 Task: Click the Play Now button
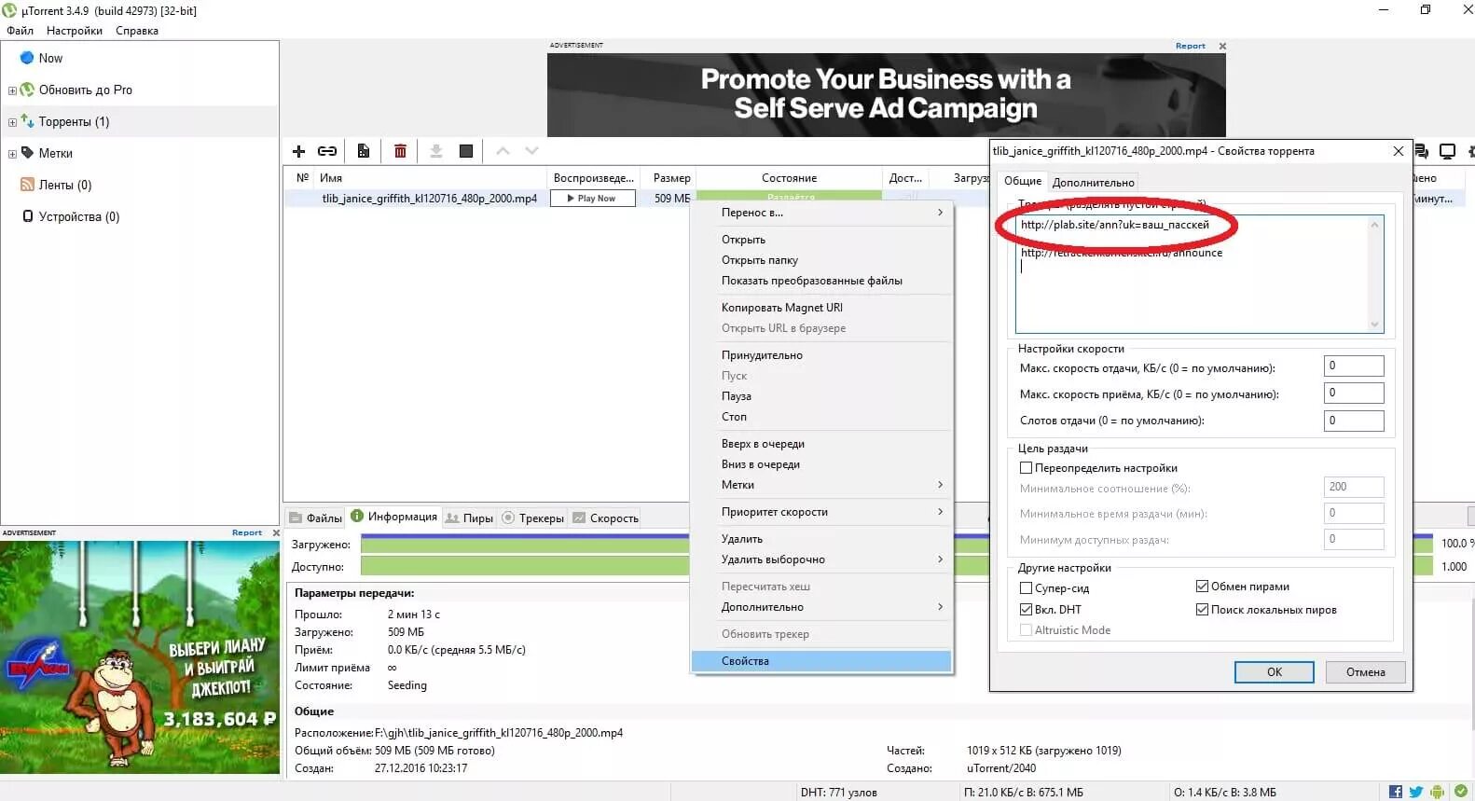pos(593,198)
